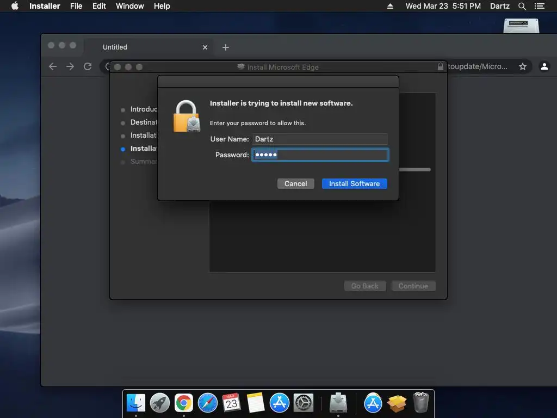Open the Apple menu
The image size is (557, 418).
click(15, 6)
